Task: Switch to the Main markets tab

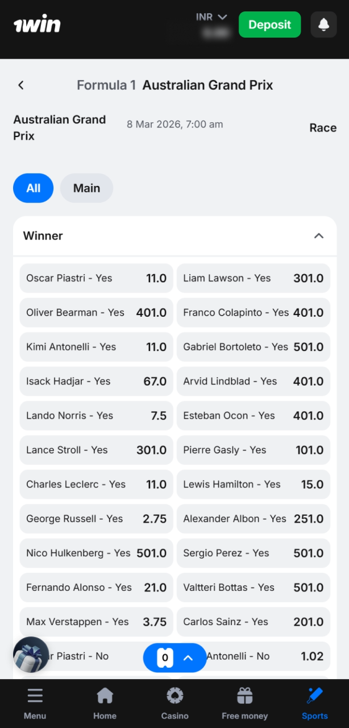Action: (x=86, y=188)
